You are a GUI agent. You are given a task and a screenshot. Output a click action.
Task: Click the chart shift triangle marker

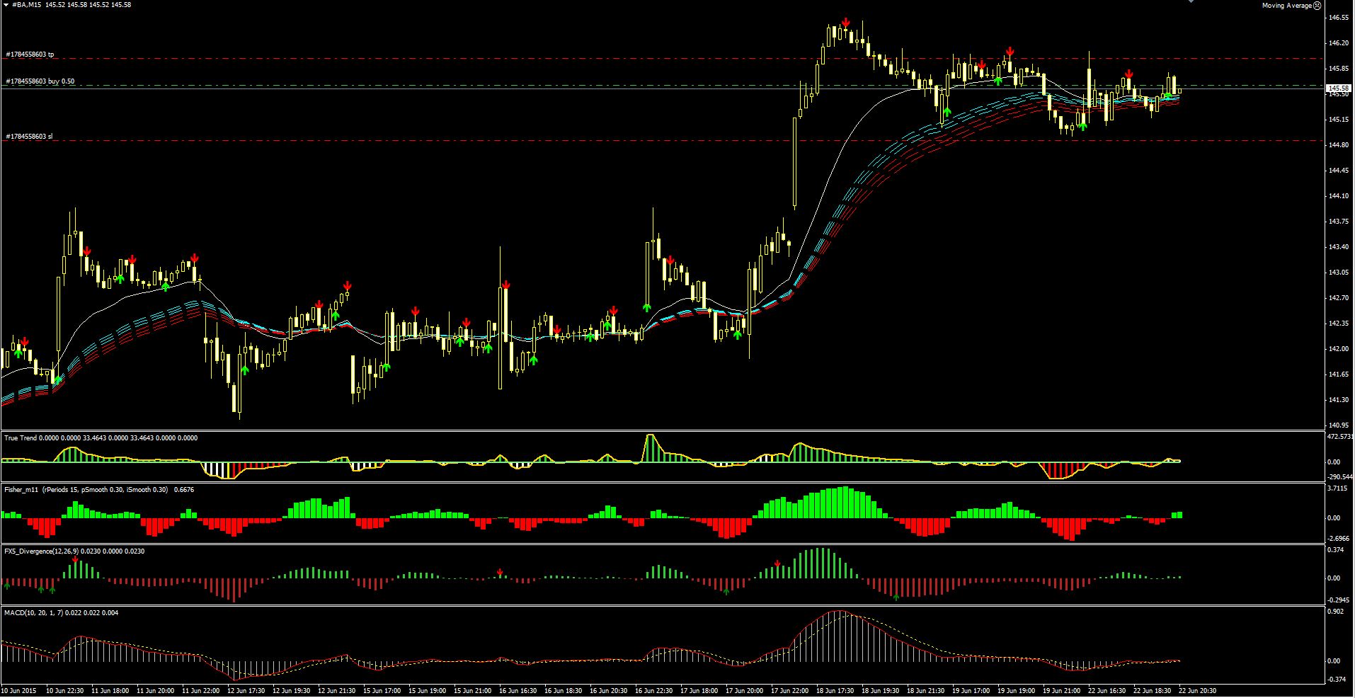tap(1191, 1)
